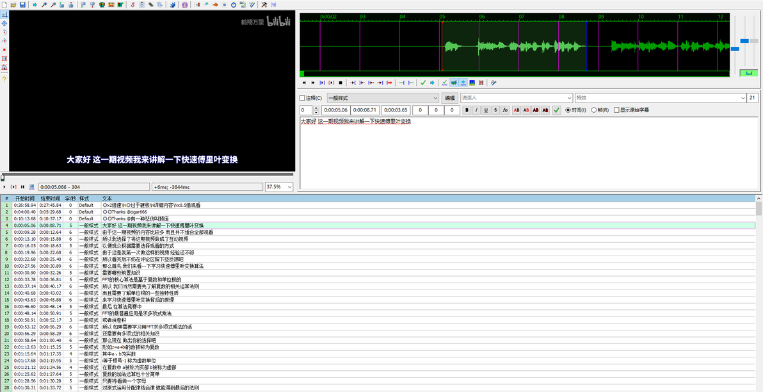Open the 一般样式 style dropdown

(383, 98)
